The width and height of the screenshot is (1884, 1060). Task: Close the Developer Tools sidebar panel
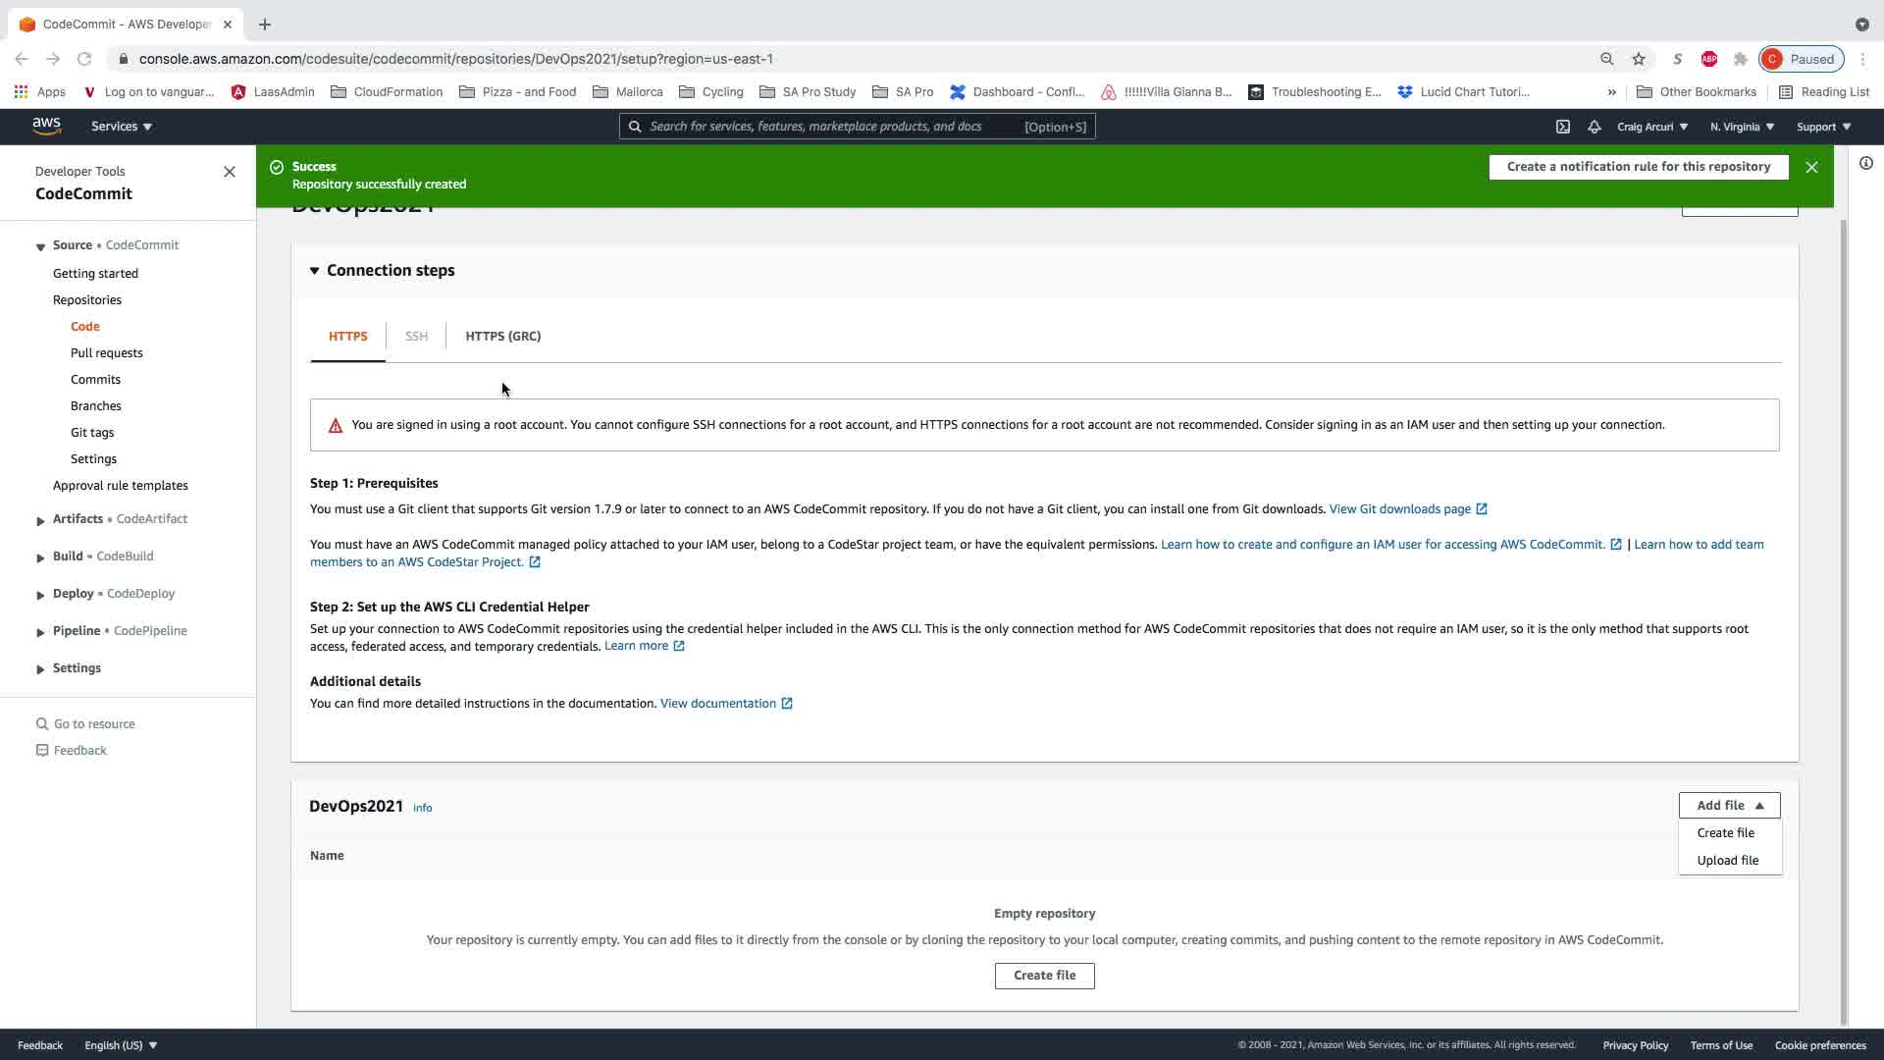coord(230,172)
